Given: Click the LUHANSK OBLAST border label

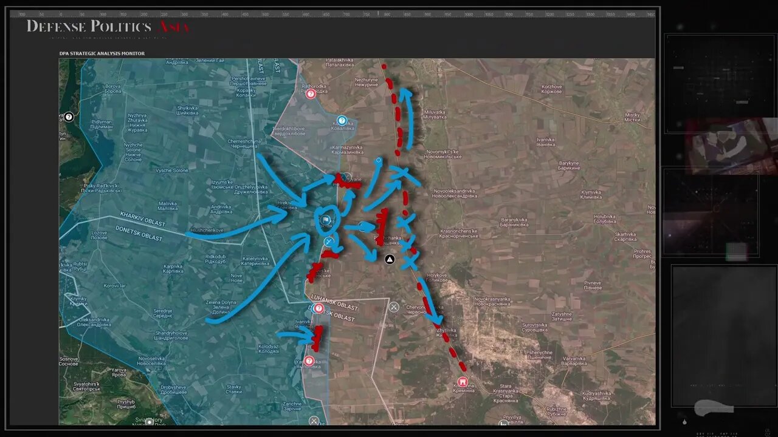Looking at the screenshot, I should point(334,303).
